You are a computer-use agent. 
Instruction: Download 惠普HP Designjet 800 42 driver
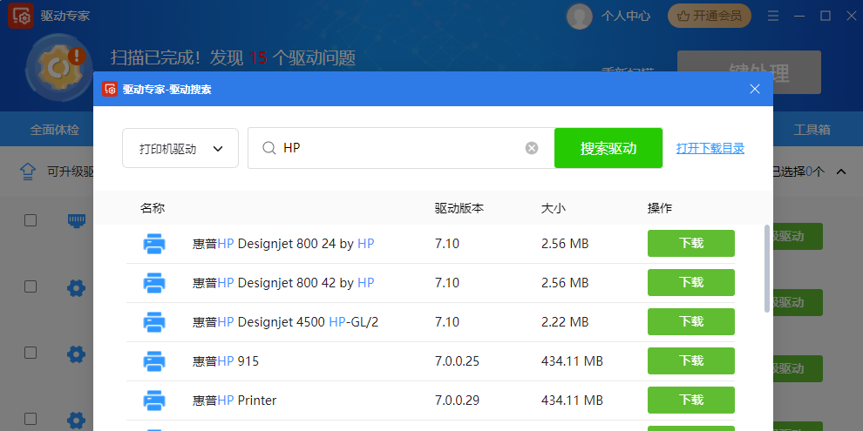[x=691, y=283]
